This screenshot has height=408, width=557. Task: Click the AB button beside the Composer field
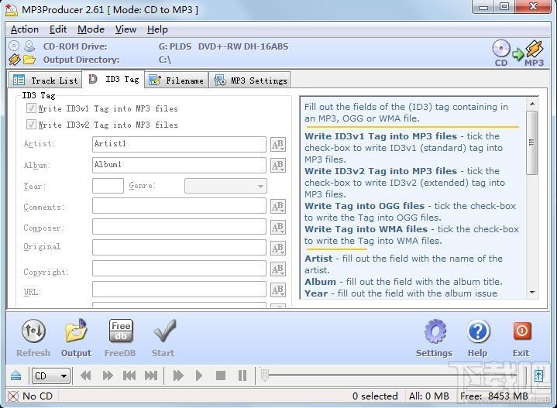click(x=278, y=228)
